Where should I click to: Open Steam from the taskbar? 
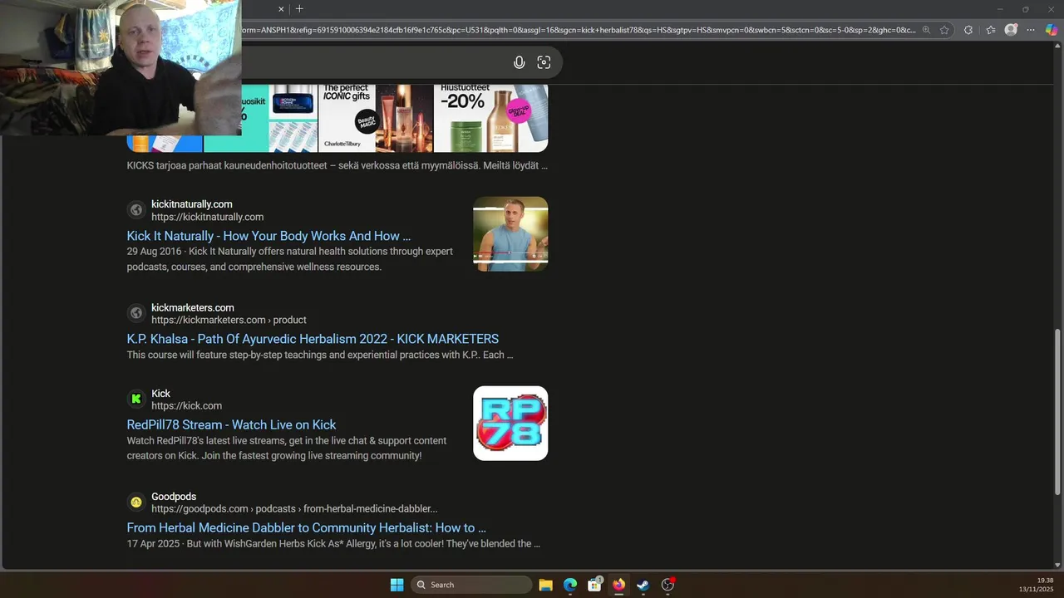(x=643, y=585)
